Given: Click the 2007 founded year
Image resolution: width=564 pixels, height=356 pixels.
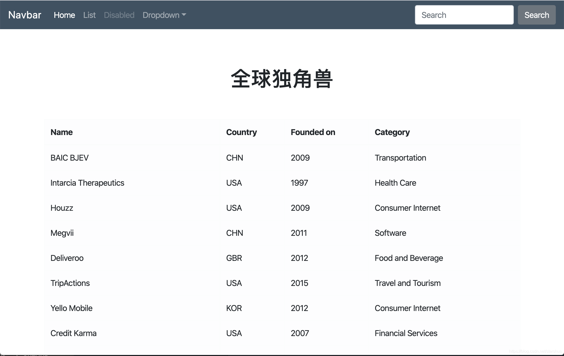Looking at the screenshot, I should pyautogui.click(x=300, y=333).
